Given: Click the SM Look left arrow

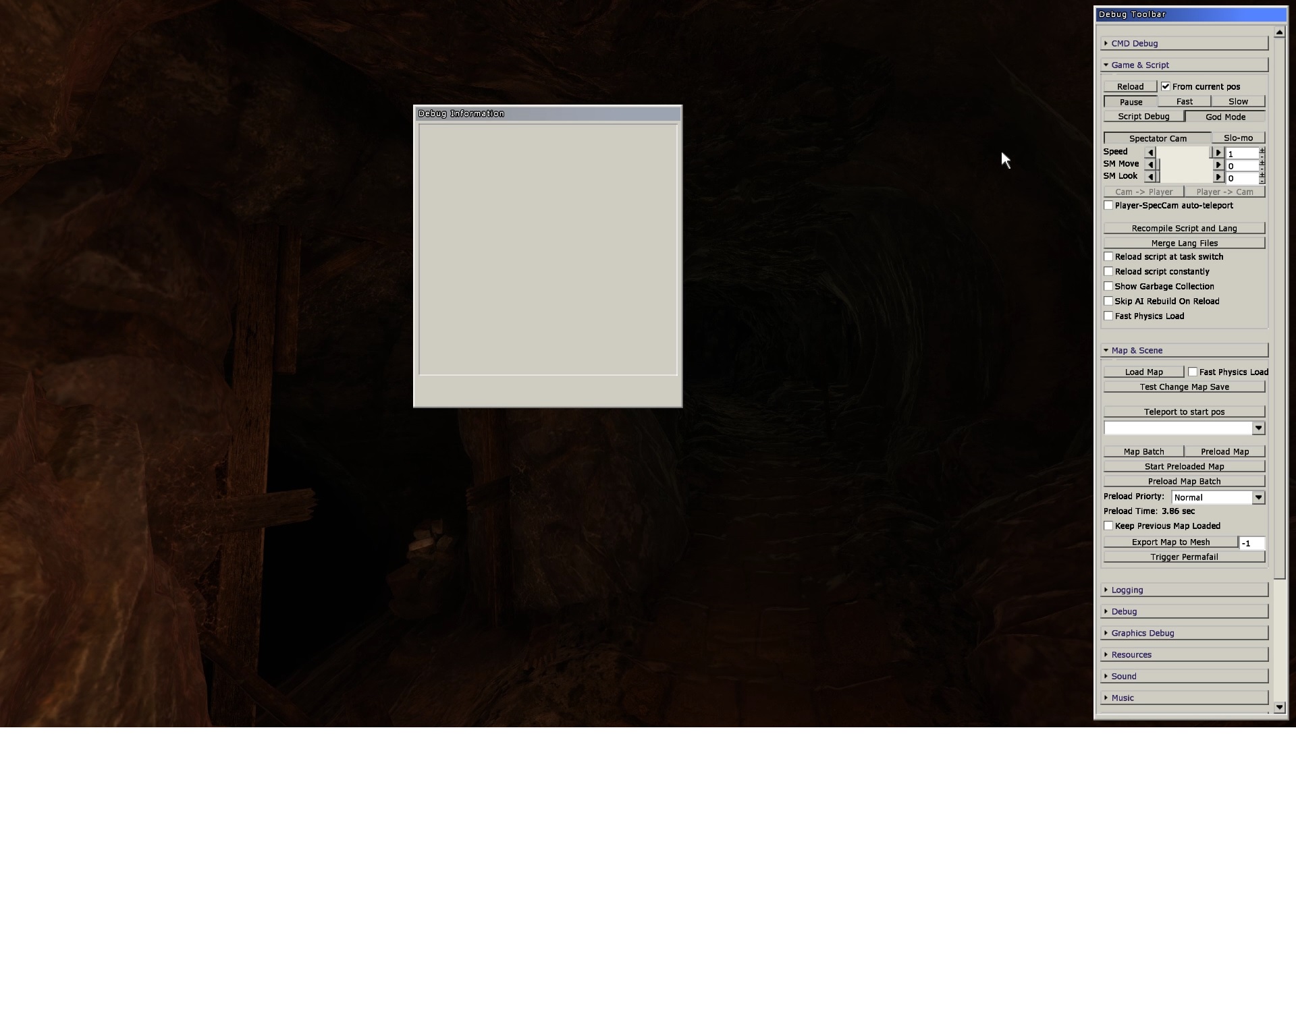Looking at the screenshot, I should pyautogui.click(x=1151, y=177).
